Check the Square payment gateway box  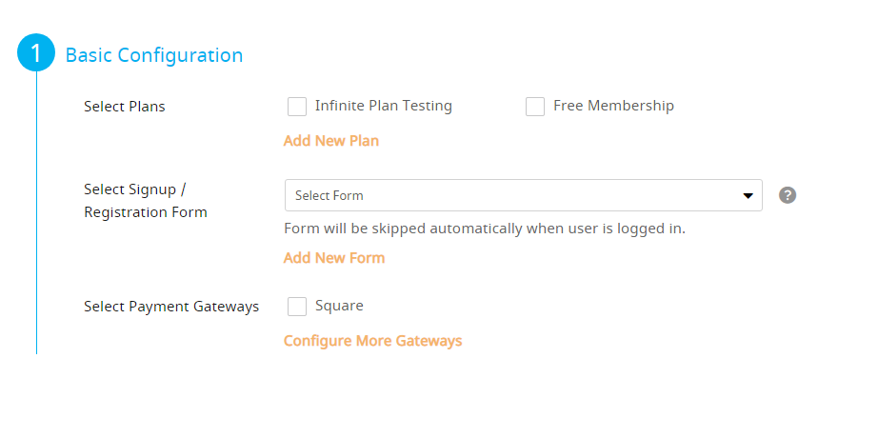[x=297, y=307]
